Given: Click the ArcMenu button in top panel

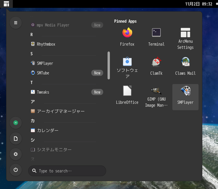Looking at the screenshot, I should pyautogui.click(x=6, y=4).
